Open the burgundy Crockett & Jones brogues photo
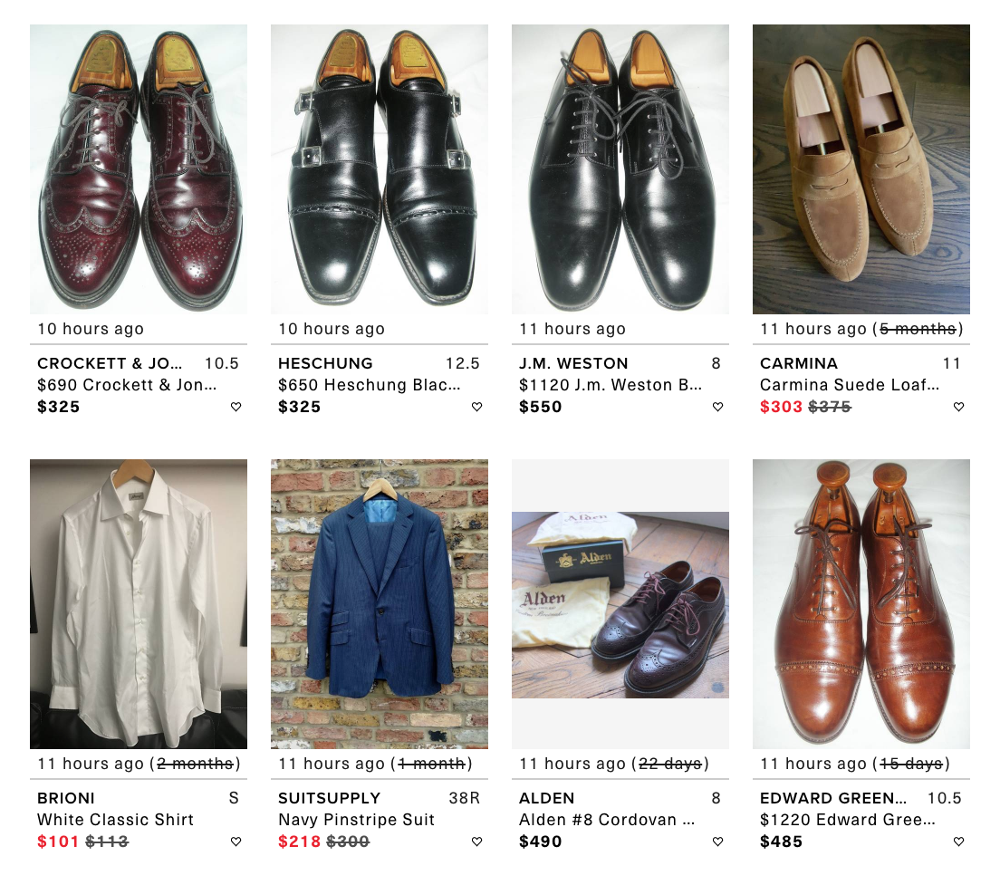Screen dimensions: 1000x885 [x=139, y=169]
